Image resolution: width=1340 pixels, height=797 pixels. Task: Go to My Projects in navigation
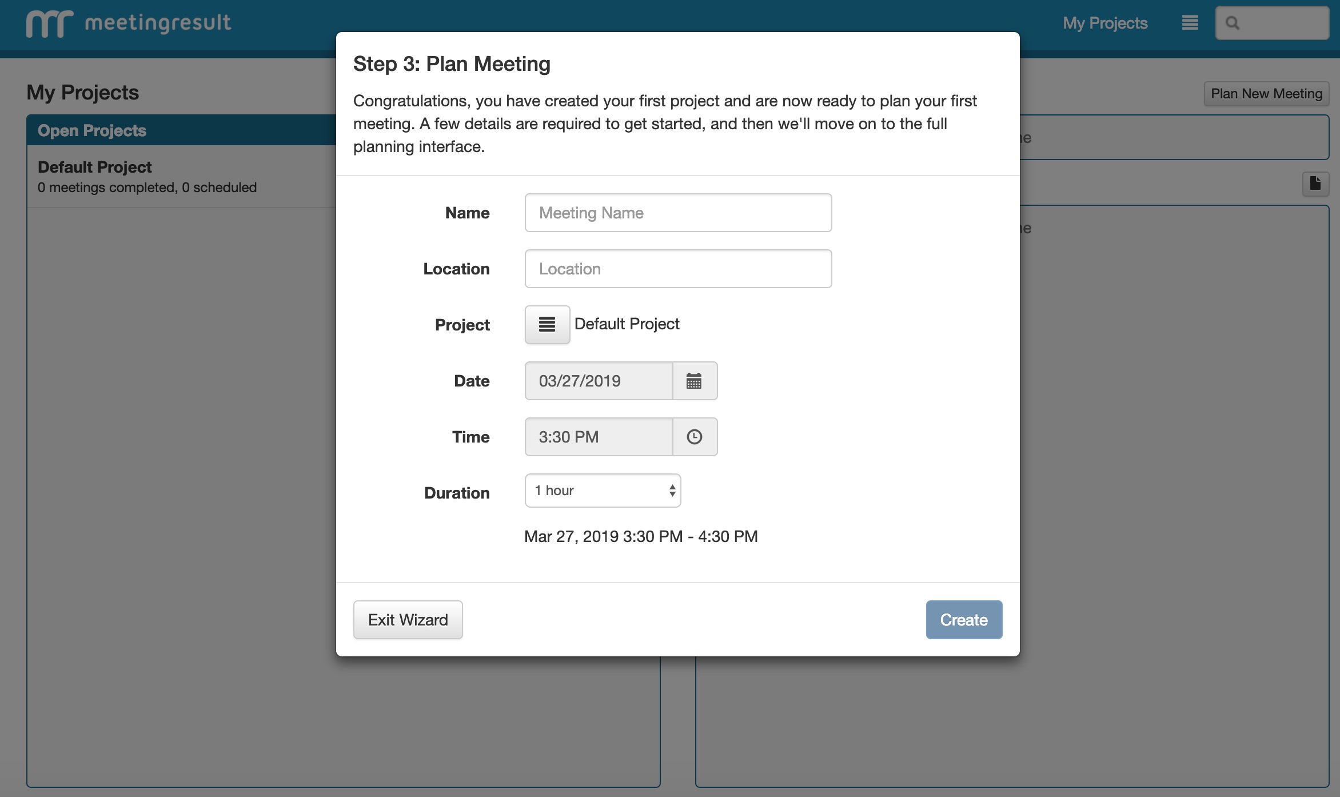point(1104,23)
